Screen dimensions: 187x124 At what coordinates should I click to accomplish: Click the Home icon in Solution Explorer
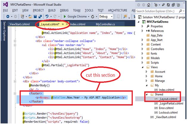click(149, 5)
